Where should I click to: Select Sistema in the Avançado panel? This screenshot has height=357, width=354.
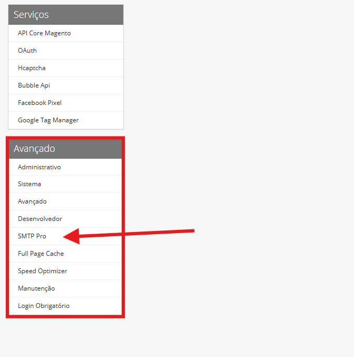pyautogui.click(x=29, y=184)
